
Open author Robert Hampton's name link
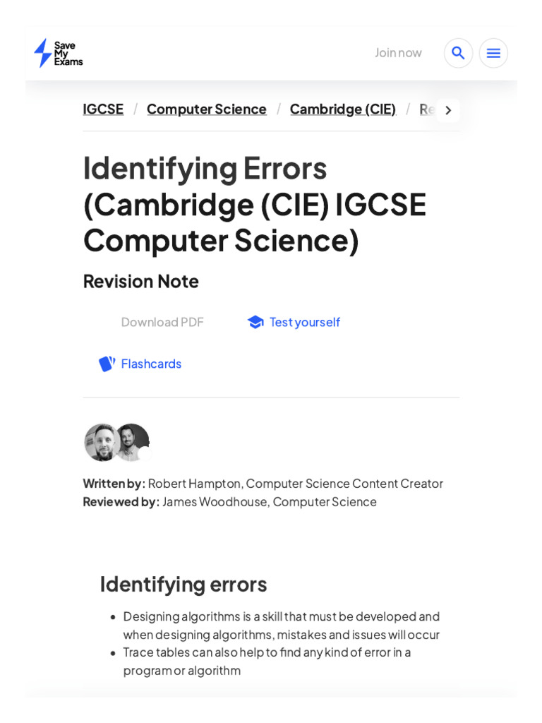click(194, 484)
